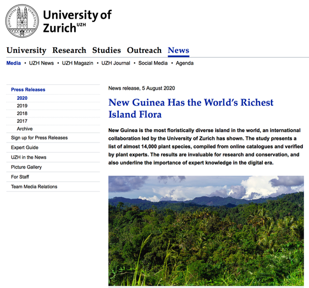Open Sign up for Press Releases
Viewport: 309px width, 288px height.
(x=40, y=138)
